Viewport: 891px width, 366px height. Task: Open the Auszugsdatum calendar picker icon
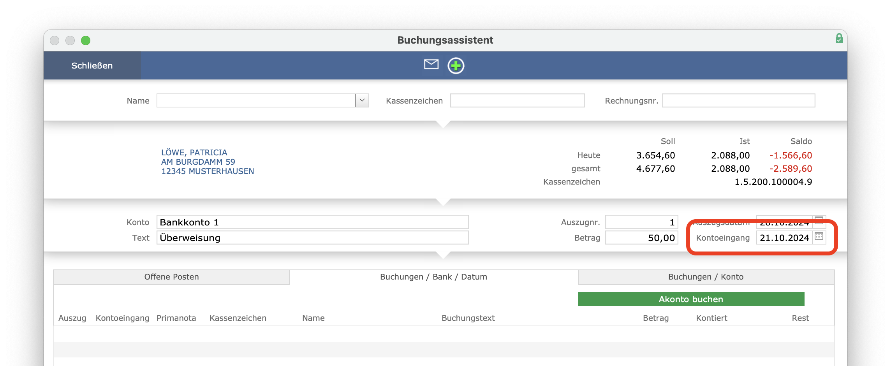pyautogui.click(x=819, y=220)
